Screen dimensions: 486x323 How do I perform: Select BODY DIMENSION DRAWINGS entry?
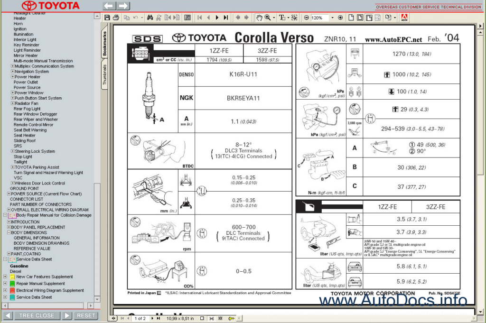[42, 243]
